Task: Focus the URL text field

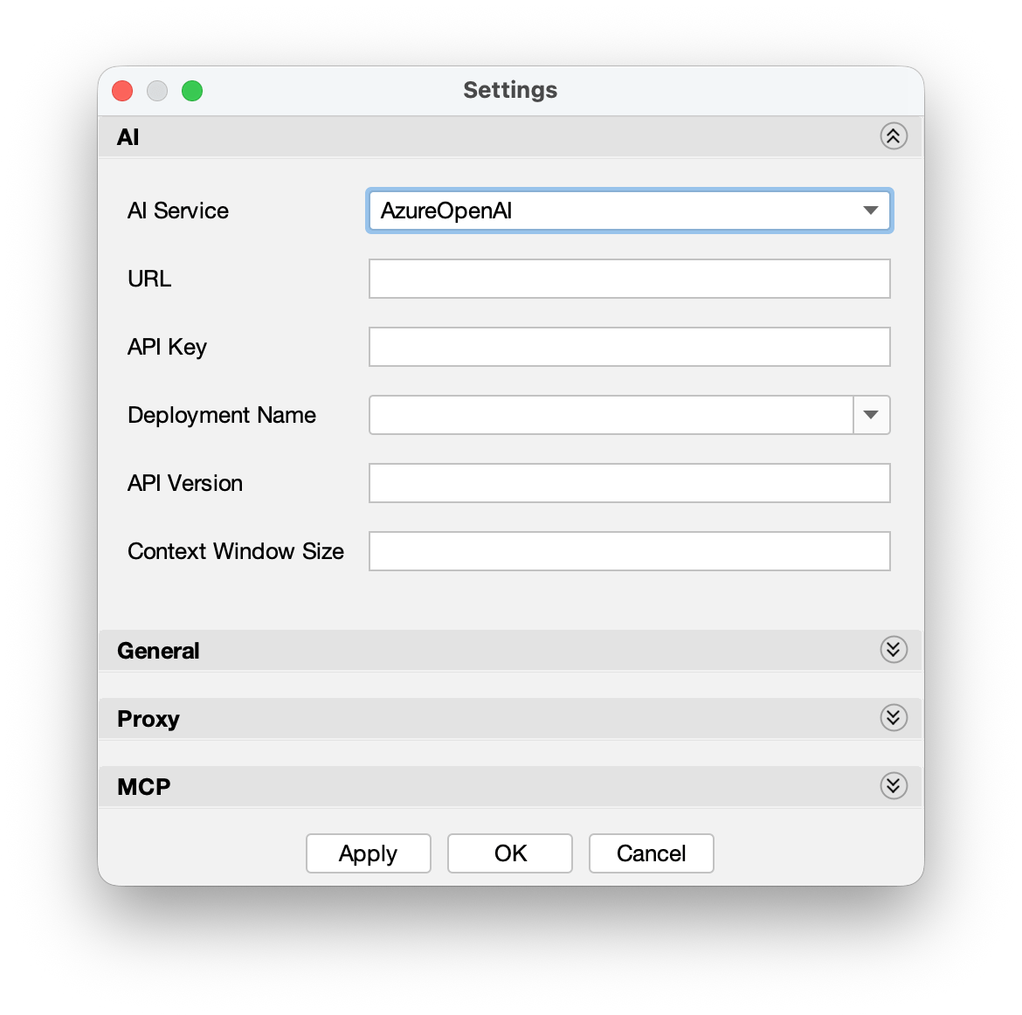Action: click(x=629, y=279)
